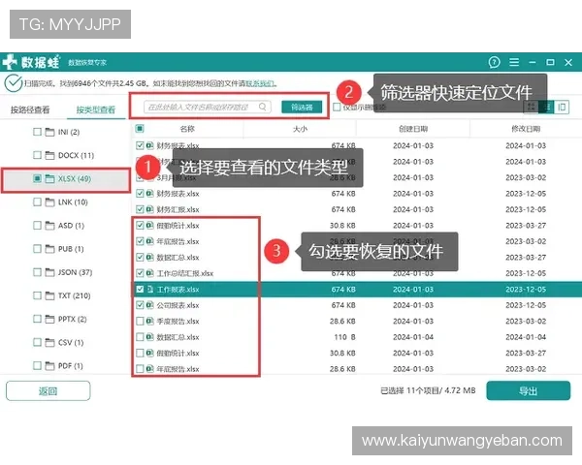Select file name 工作总结汇报.xlsx
Viewport: 582px width, 465px height.
coord(185,273)
